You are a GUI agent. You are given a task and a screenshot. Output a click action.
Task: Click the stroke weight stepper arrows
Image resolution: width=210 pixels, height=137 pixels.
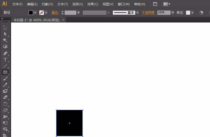click(62, 13)
